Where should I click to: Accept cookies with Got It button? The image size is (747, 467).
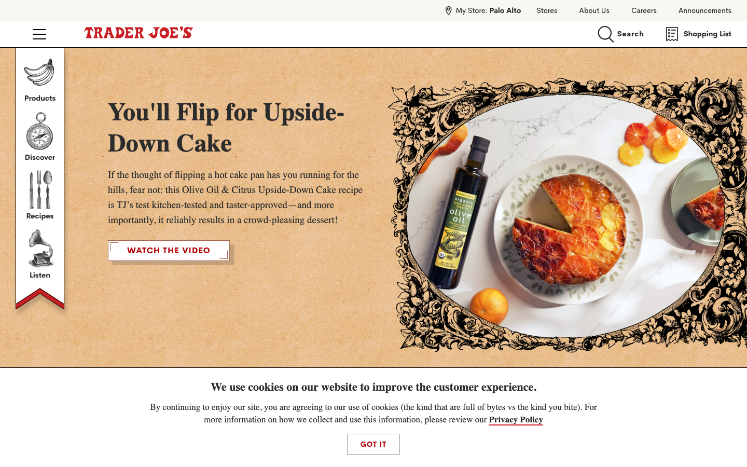coord(374,444)
